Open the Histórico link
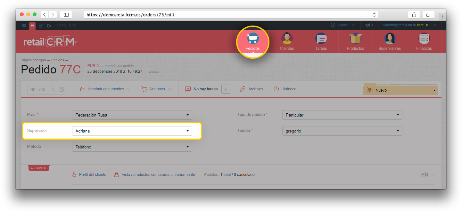The height and width of the screenshot is (212, 462). pyautogui.click(x=285, y=89)
